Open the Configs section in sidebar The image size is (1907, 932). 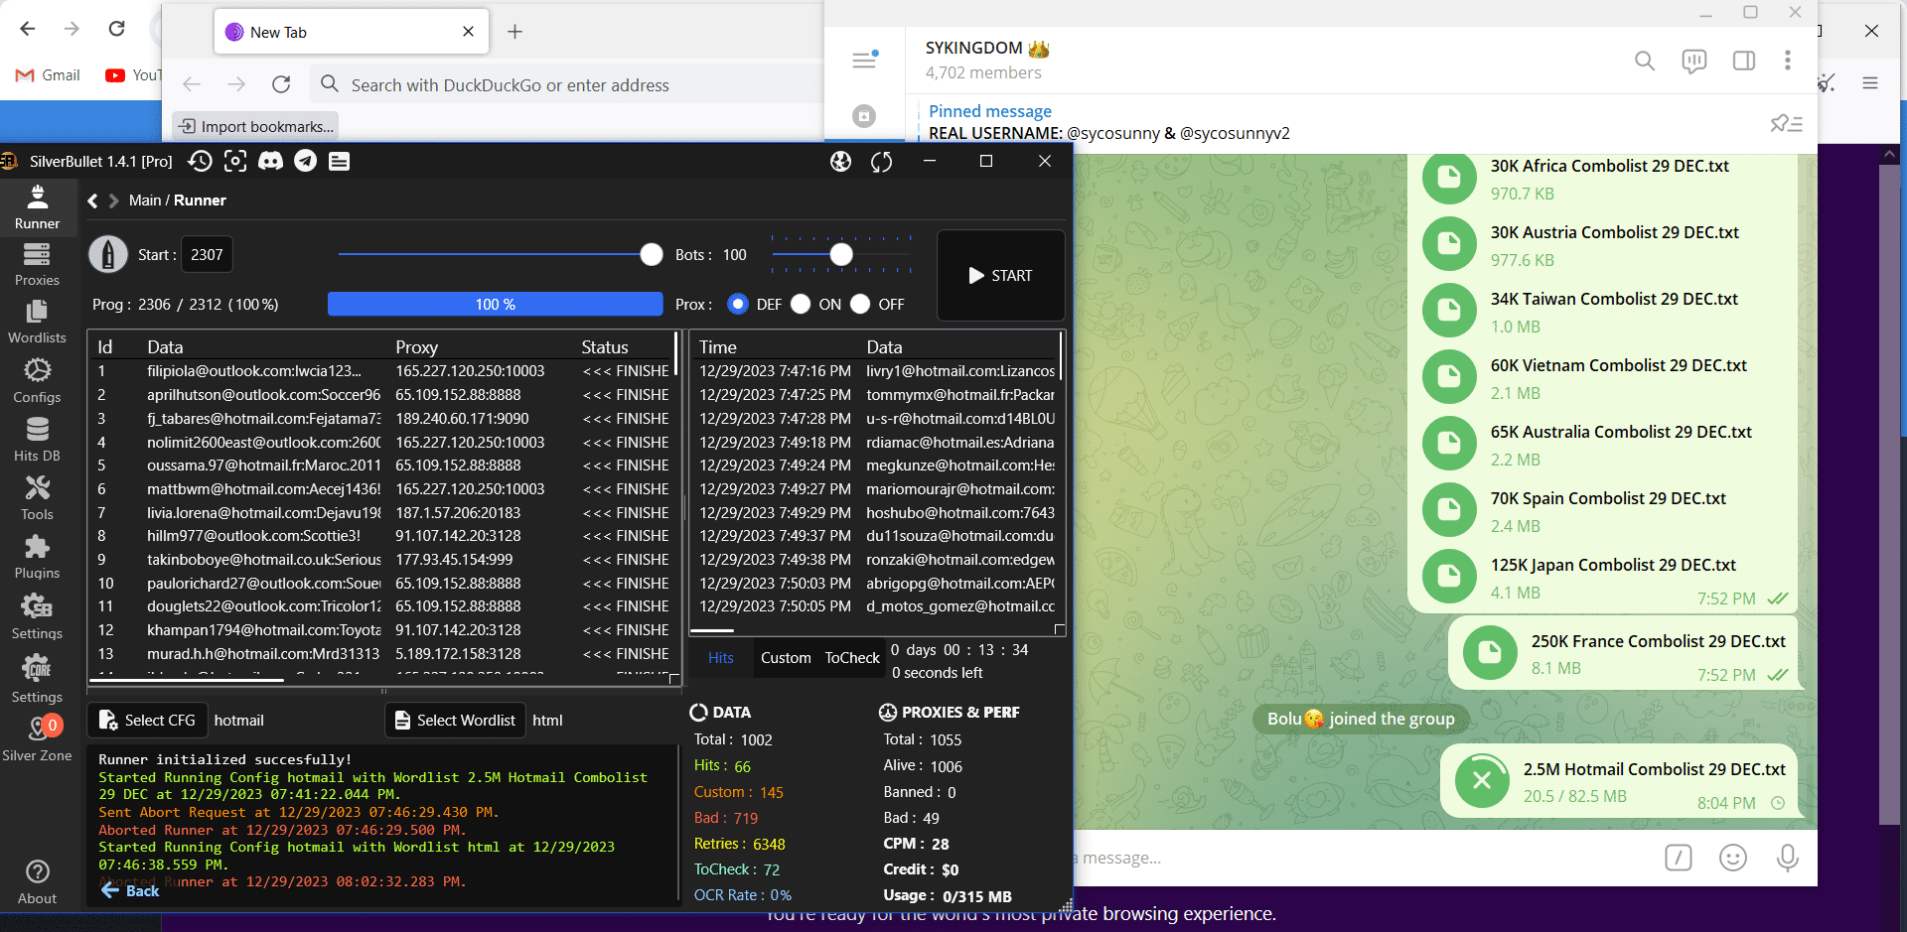click(x=37, y=381)
